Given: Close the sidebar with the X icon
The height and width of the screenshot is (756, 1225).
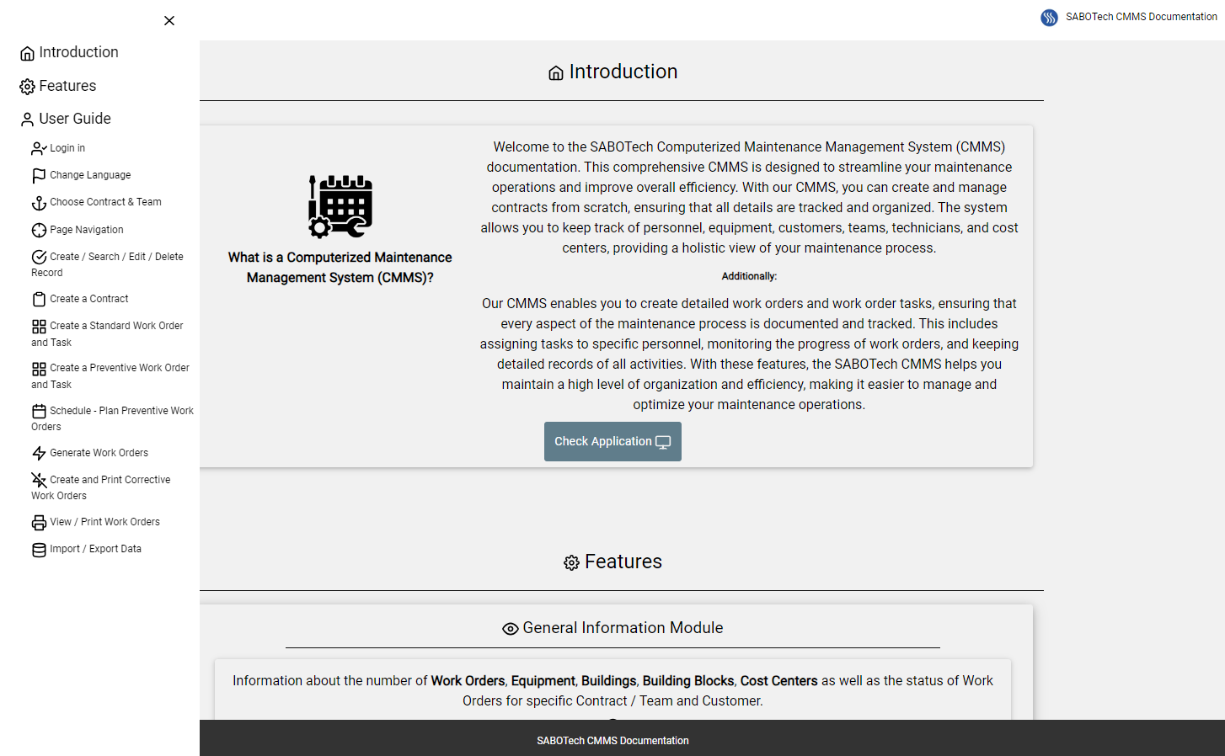Looking at the screenshot, I should tap(169, 21).
